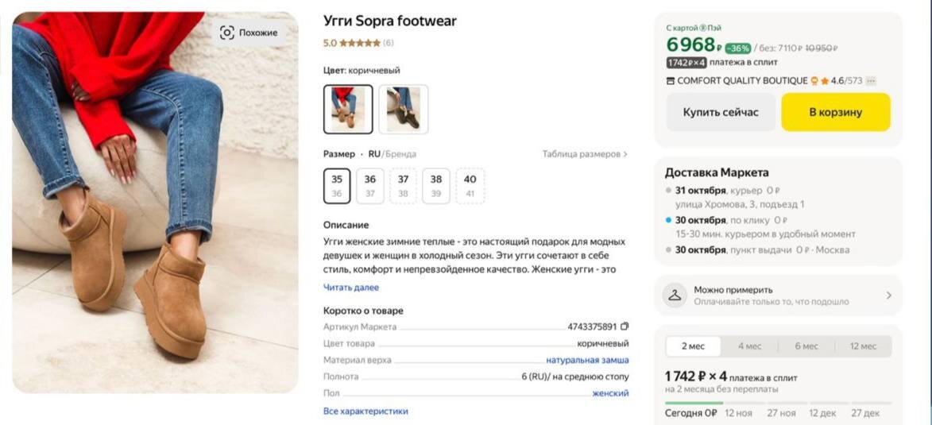Add item with 'В корзину' button
This screenshot has height=425, width=932.
pyautogui.click(x=835, y=112)
